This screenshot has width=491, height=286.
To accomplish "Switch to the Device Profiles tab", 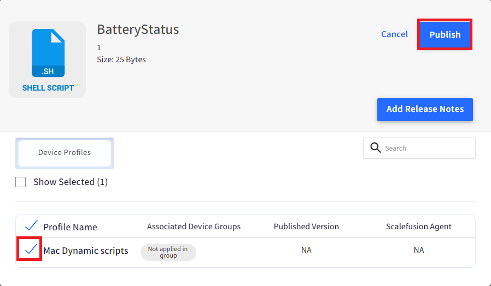I will click(65, 153).
